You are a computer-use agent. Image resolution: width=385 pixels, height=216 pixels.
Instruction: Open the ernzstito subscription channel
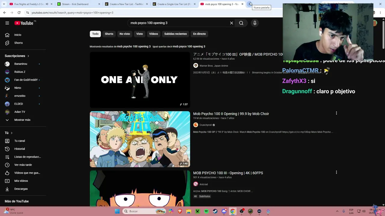tap(23, 96)
